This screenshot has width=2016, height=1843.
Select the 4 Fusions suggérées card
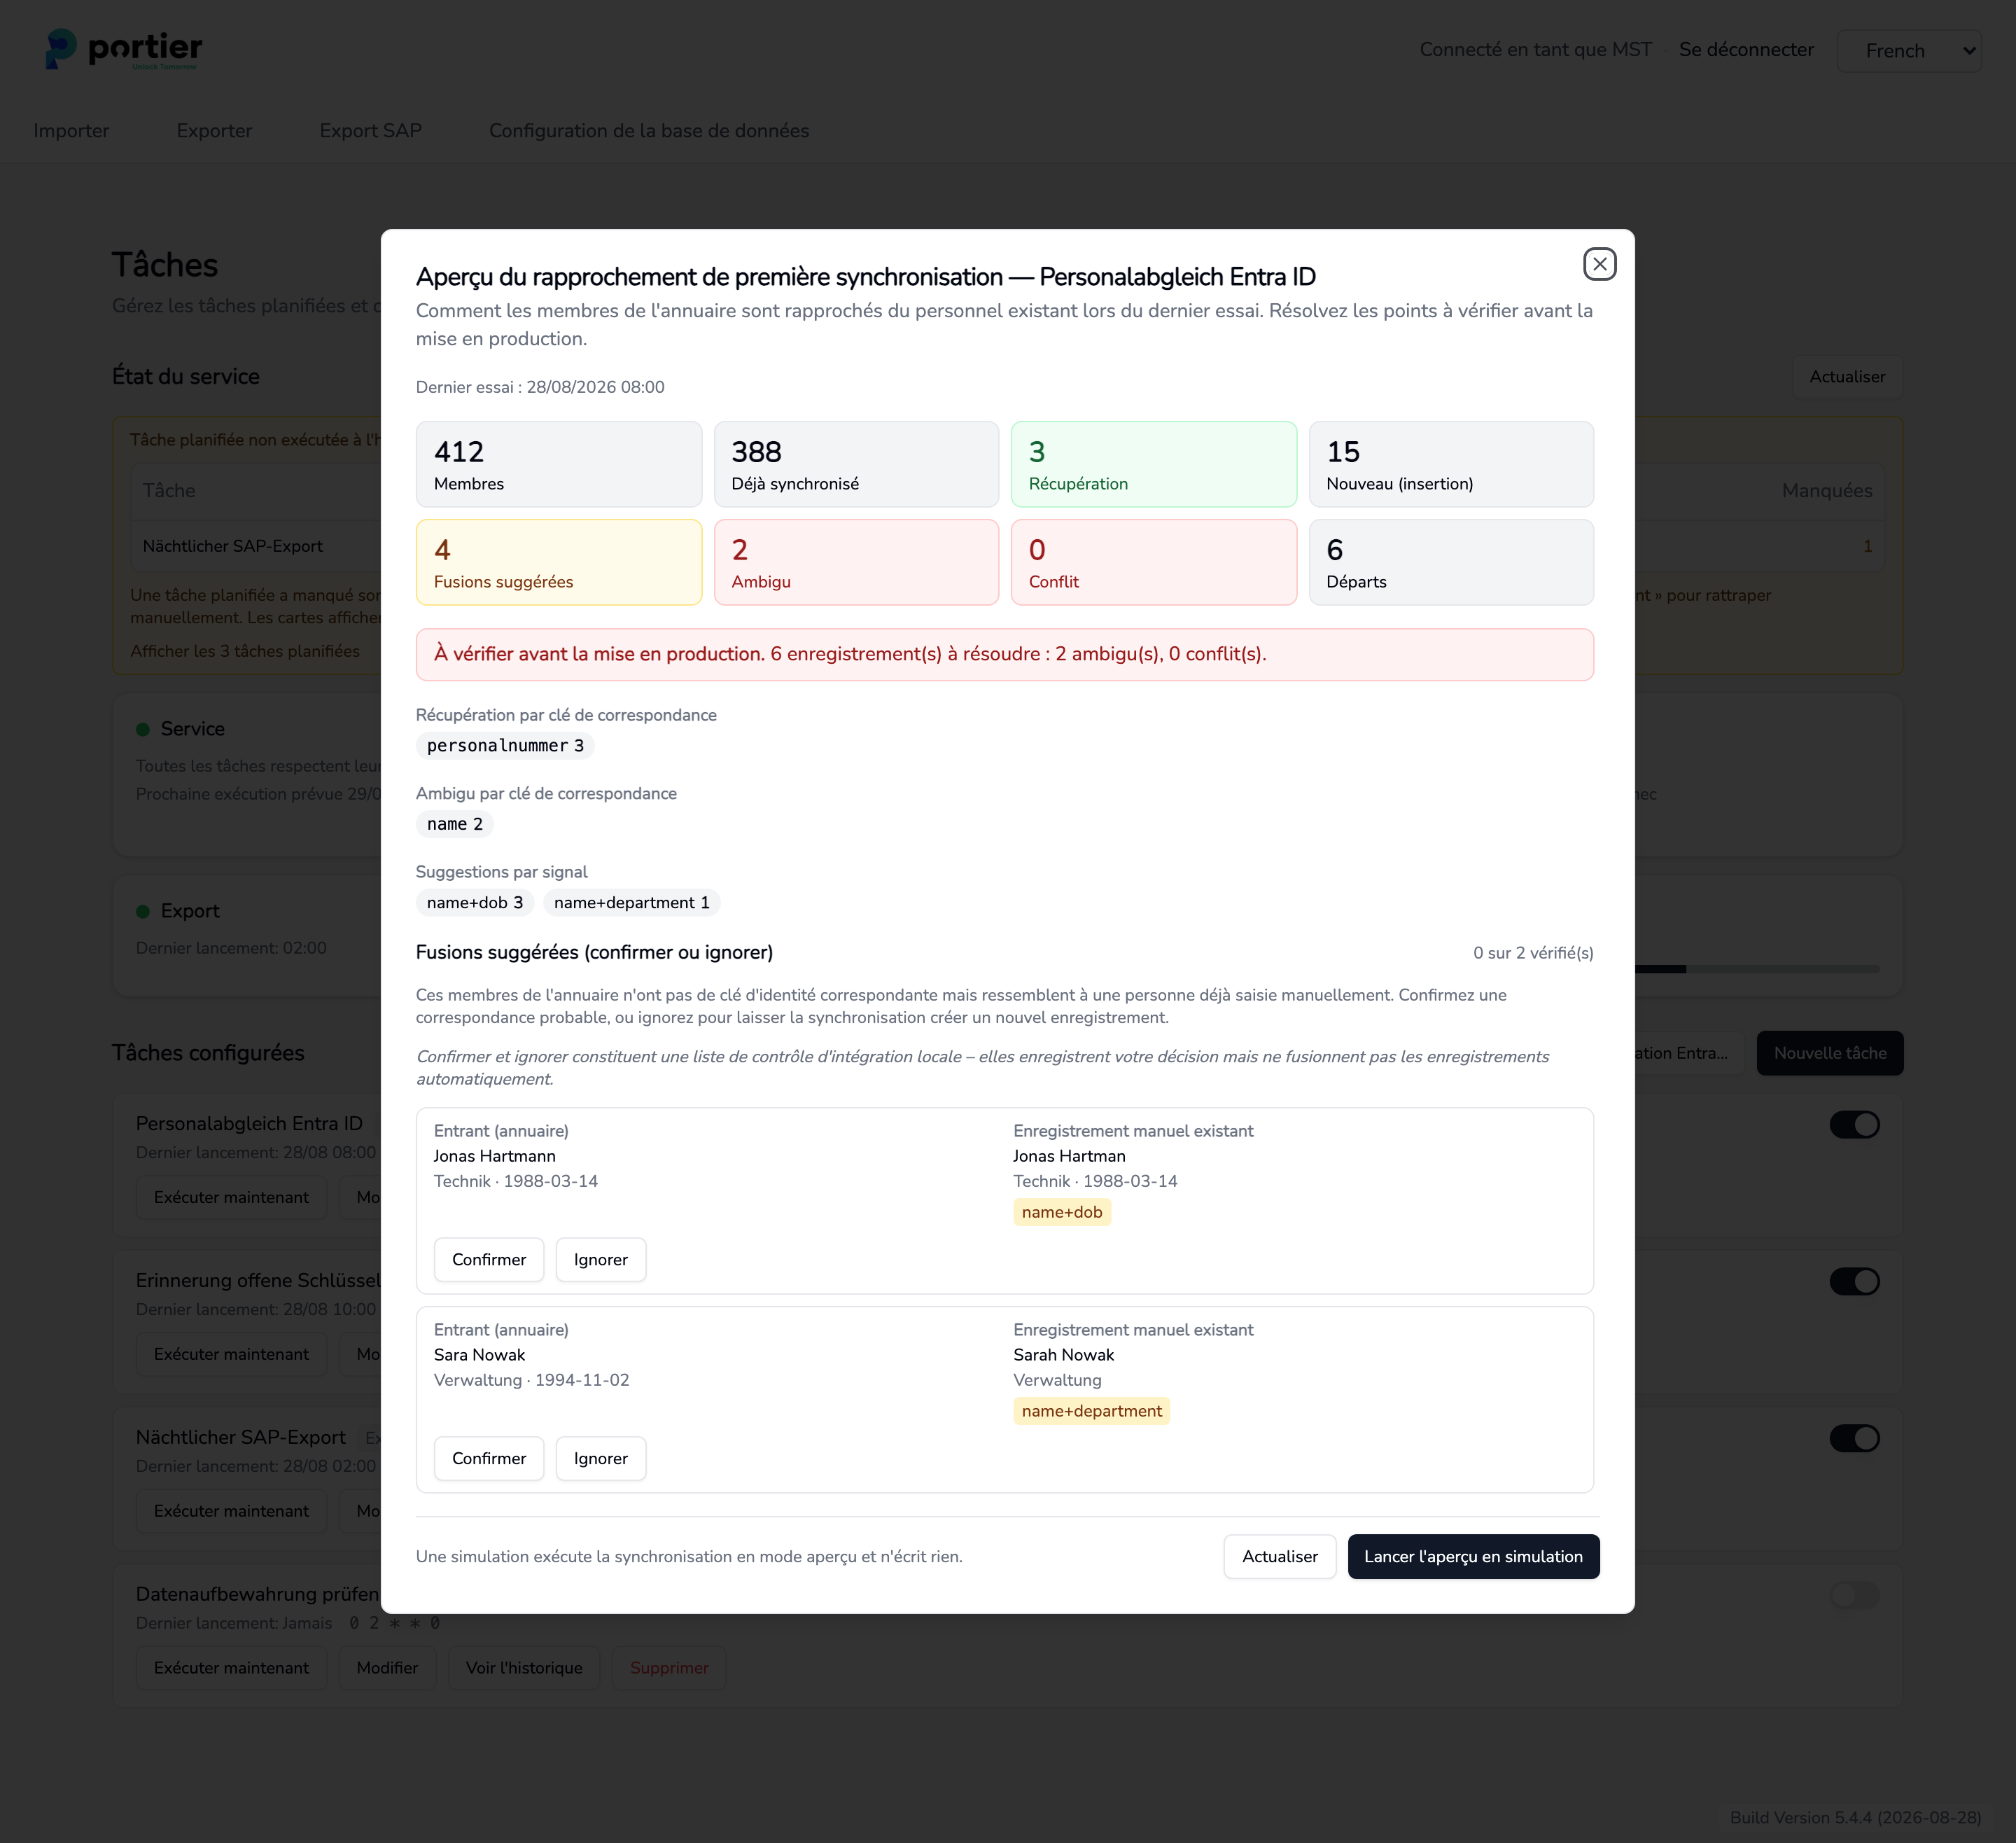[559, 562]
